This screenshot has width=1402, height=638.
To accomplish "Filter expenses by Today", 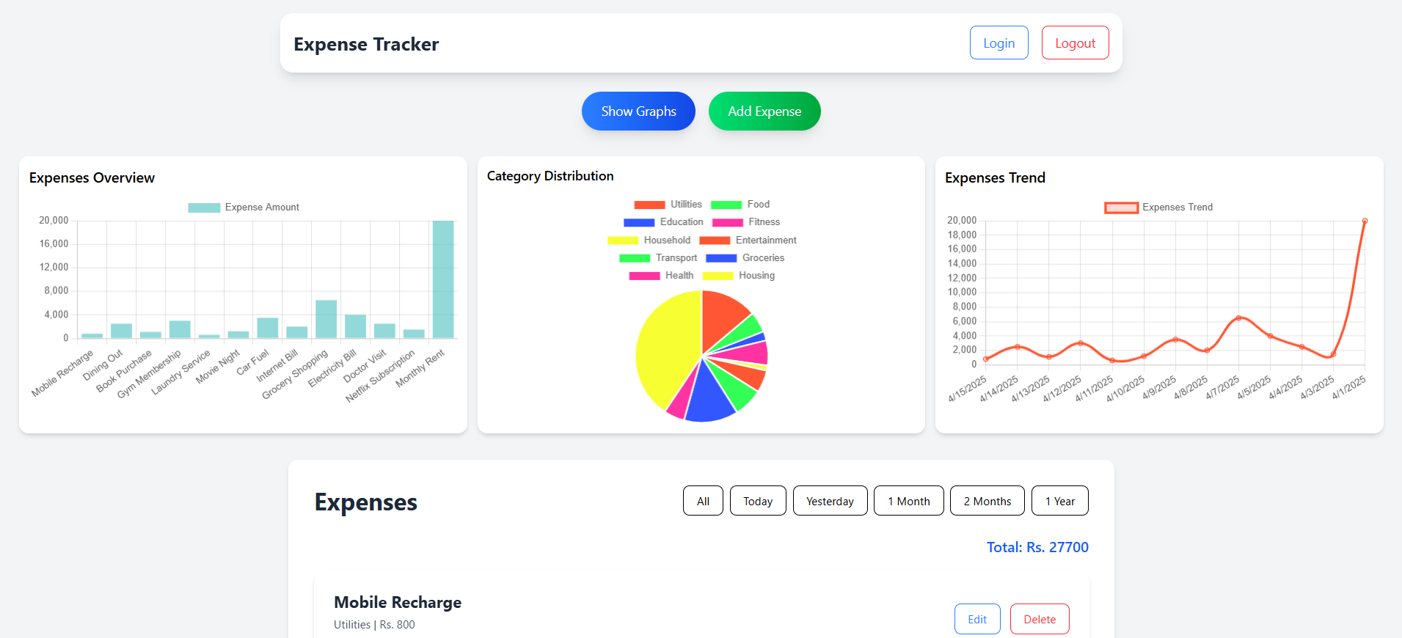I will (757, 501).
